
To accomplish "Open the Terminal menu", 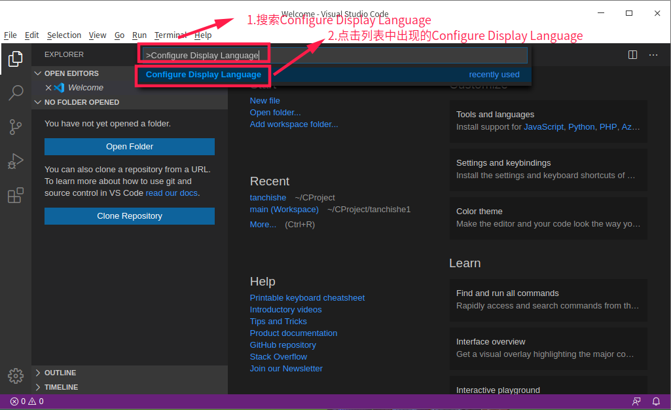I will tap(170, 35).
